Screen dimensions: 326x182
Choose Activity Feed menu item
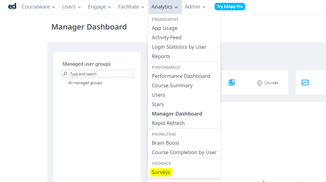[166, 37]
